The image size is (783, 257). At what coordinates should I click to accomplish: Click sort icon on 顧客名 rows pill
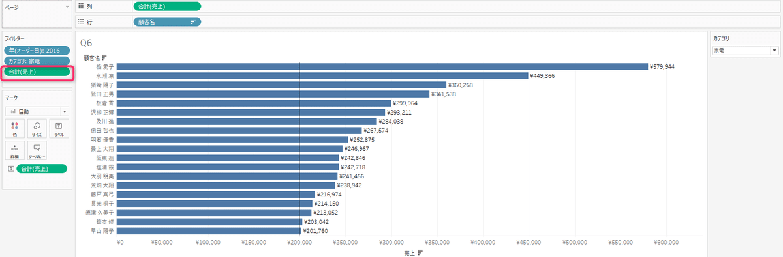[x=193, y=21]
